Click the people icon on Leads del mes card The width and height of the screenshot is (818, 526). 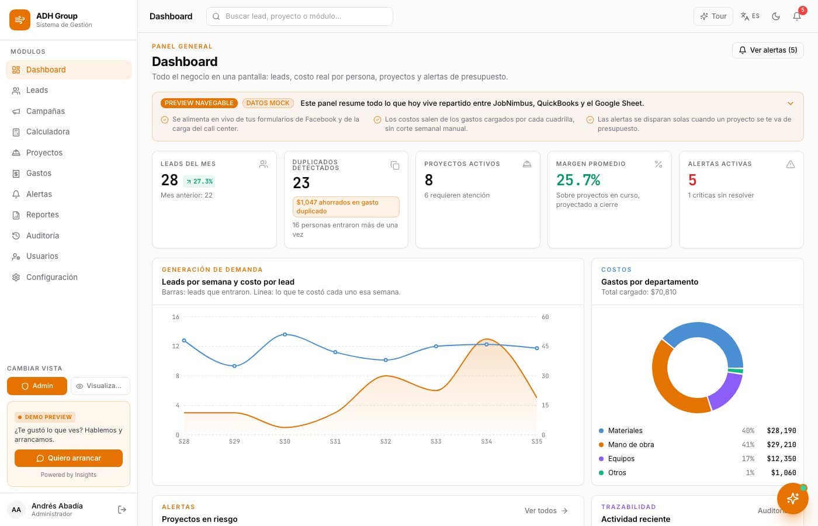click(264, 164)
